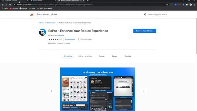Click the 'Offers in-app purchases' text

point(61,43)
